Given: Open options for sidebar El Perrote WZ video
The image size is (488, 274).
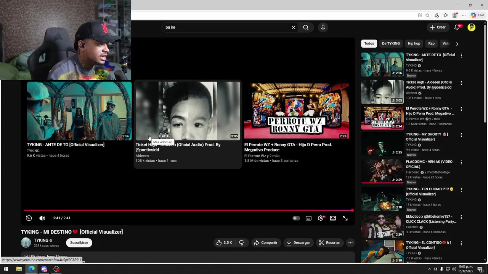Looking at the screenshot, I should 461,109.
